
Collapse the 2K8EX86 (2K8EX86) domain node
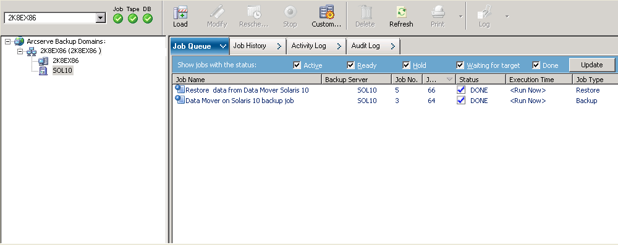tap(20, 51)
